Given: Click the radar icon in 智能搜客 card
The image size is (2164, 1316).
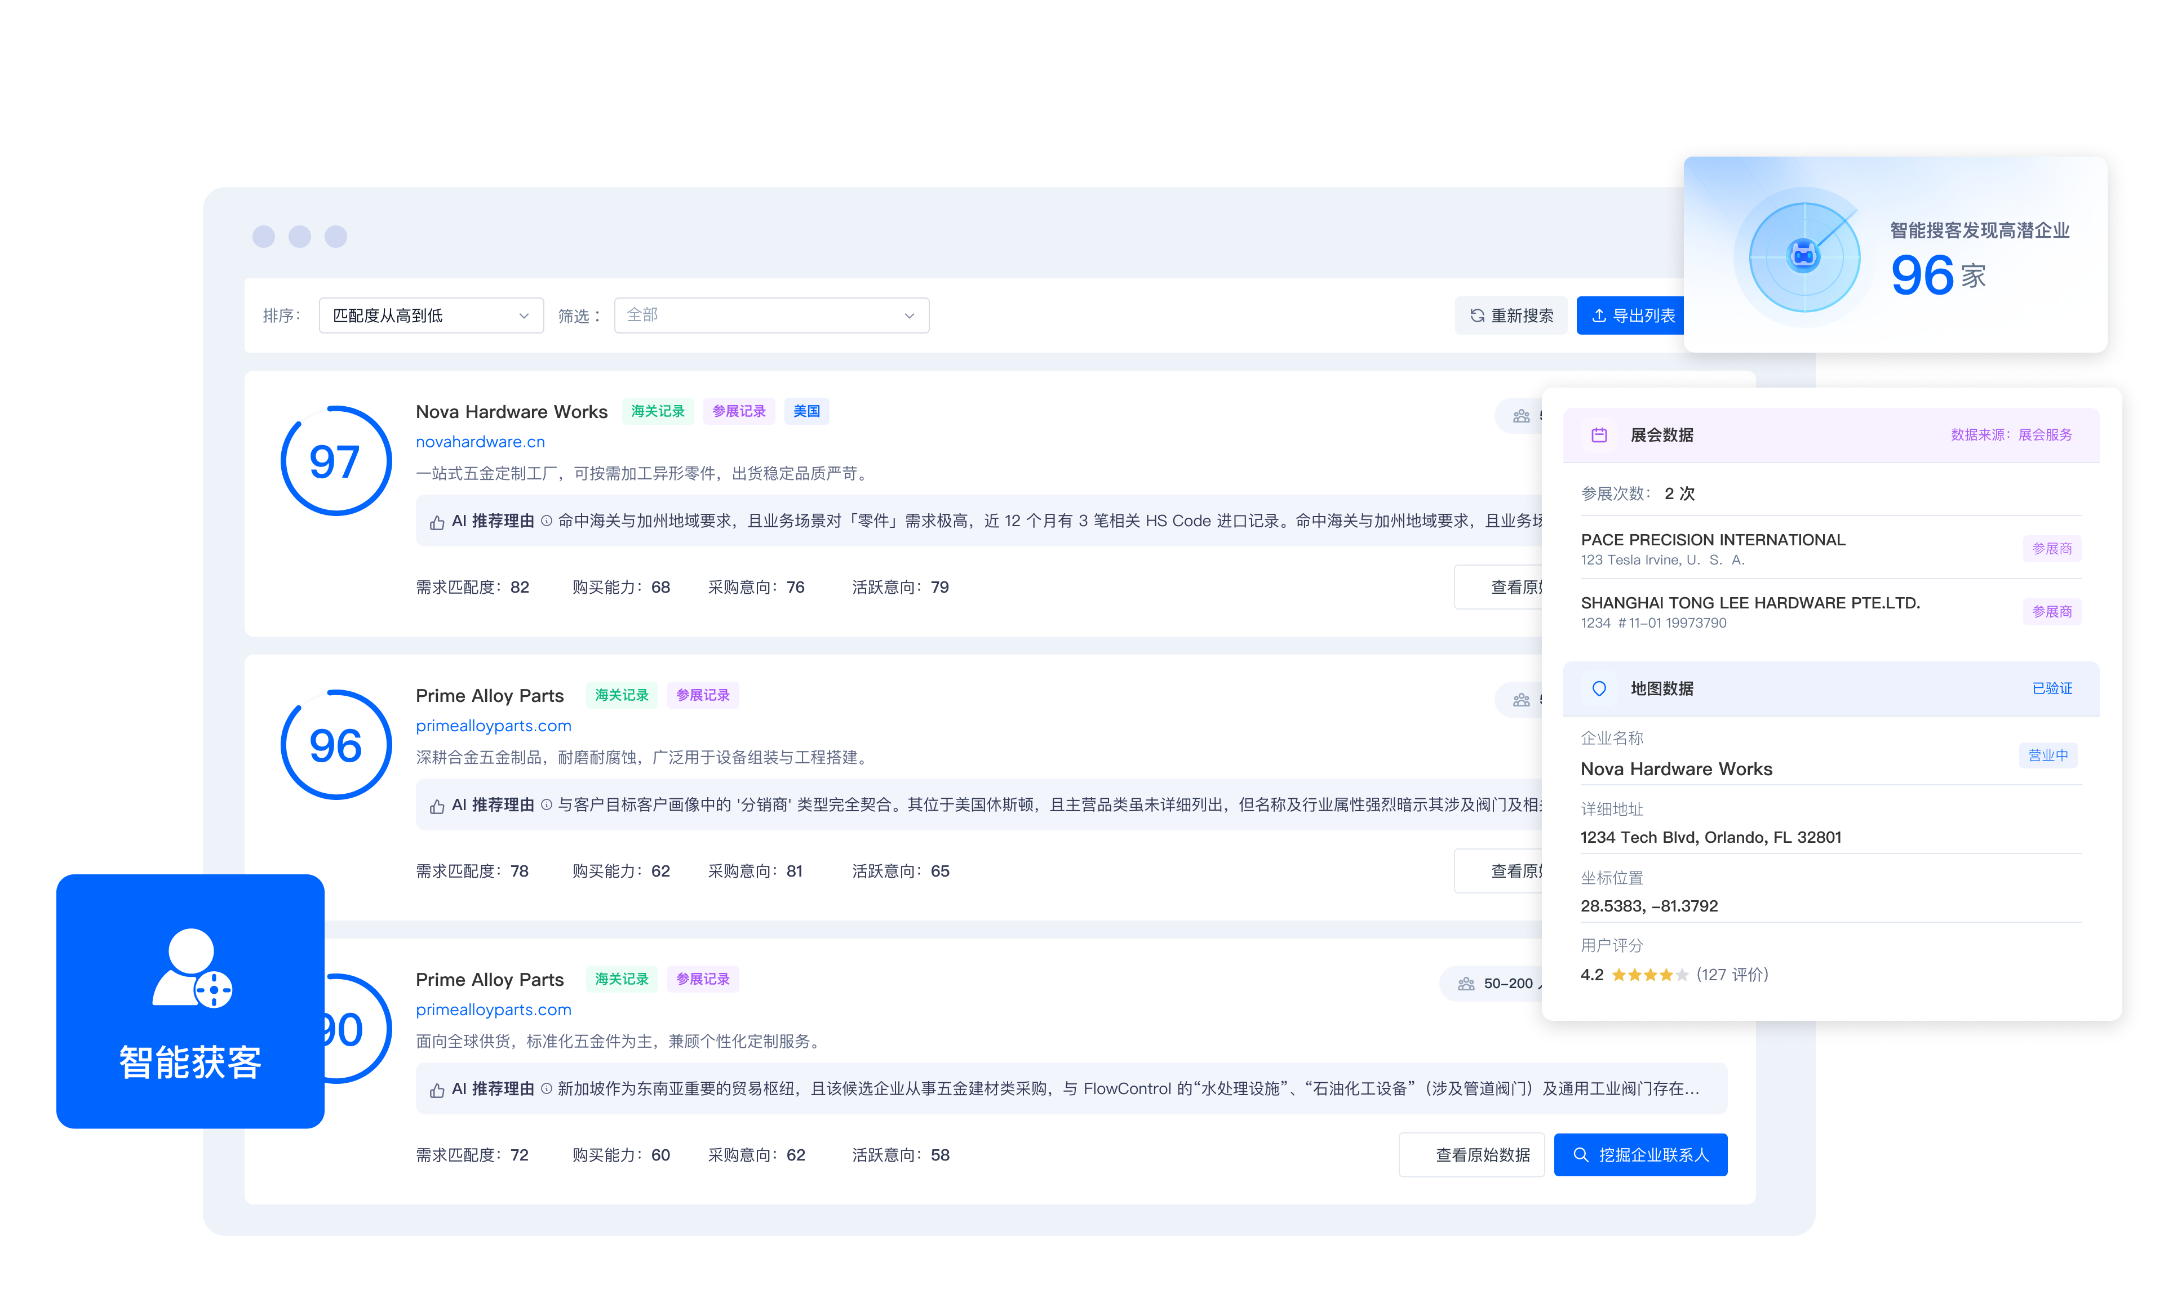Looking at the screenshot, I should [1804, 257].
